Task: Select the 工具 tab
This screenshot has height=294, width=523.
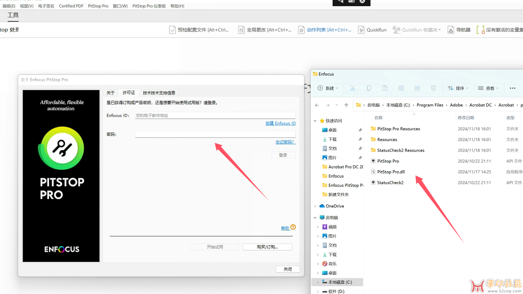Action: pyautogui.click(x=13, y=15)
